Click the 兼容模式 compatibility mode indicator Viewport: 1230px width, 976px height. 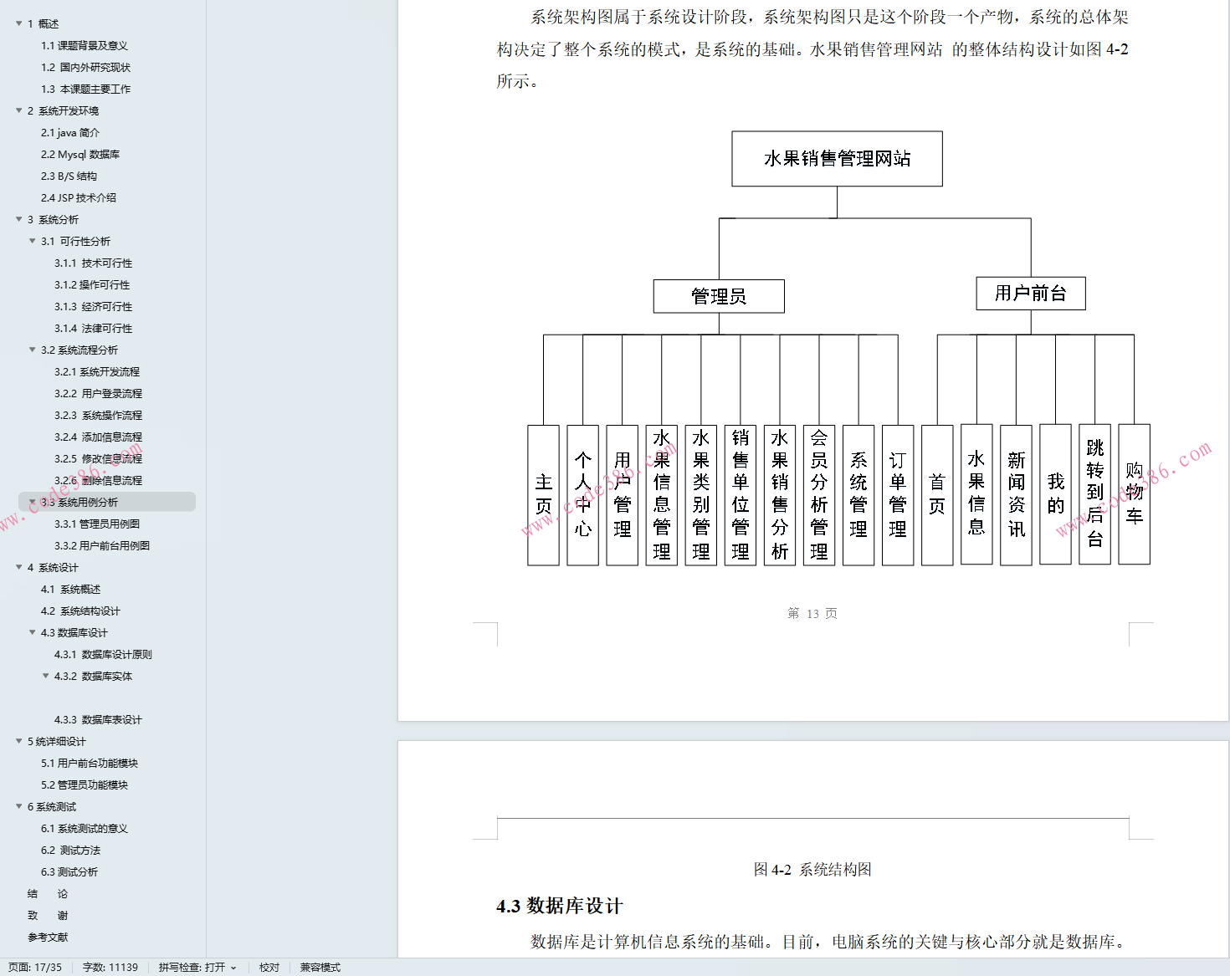[x=320, y=967]
